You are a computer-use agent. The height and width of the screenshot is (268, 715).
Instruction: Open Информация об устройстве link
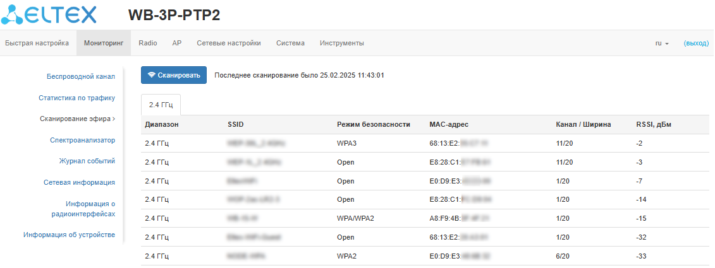[x=69, y=235]
